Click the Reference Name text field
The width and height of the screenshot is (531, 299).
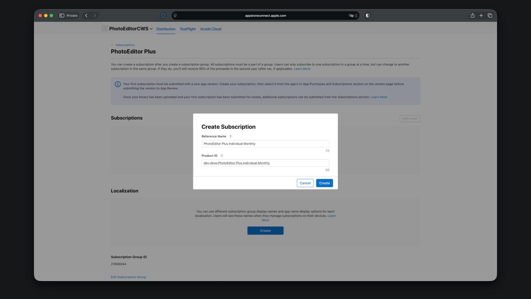265,144
